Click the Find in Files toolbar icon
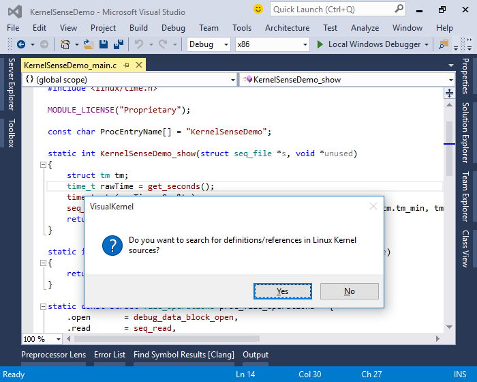477x382 pixels. pos(444,44)
